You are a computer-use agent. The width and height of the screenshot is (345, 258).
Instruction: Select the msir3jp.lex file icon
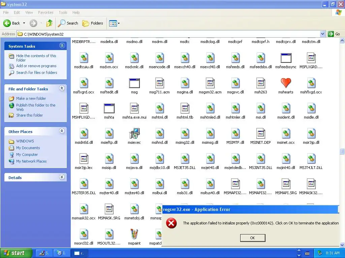click(x=84, y=159)
